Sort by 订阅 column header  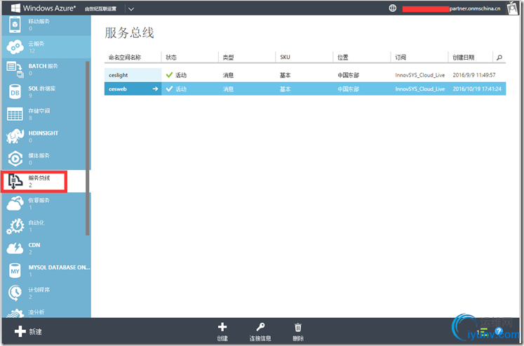(401, 58)
